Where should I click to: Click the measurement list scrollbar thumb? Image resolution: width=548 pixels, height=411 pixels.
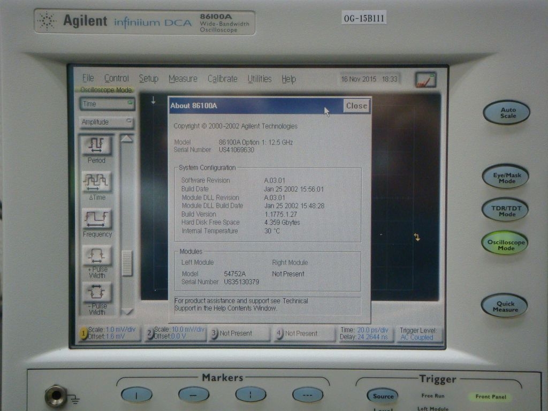coord(127,263)
